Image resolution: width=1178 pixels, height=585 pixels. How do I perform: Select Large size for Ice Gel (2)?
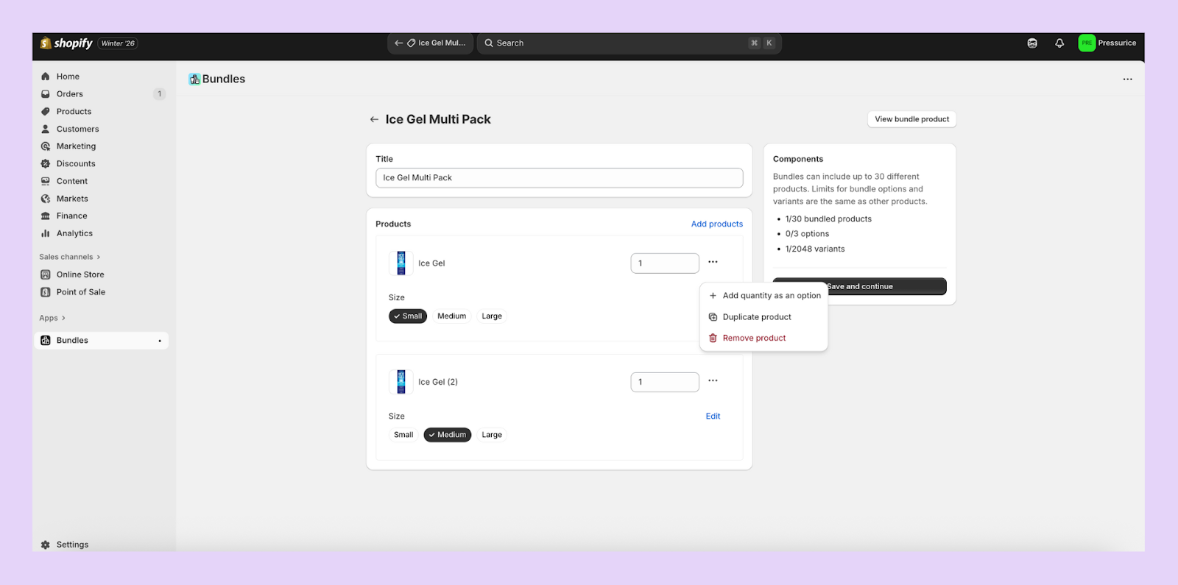tap(492, 435)
